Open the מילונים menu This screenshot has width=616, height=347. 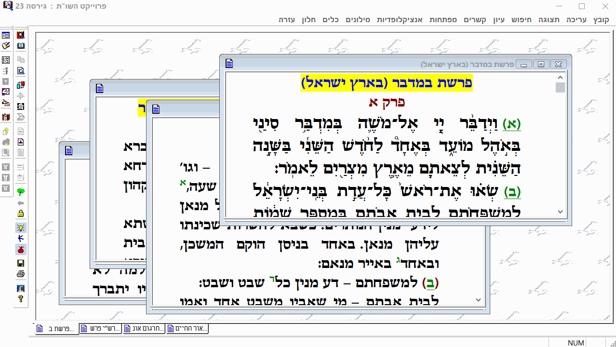(358, 20)
